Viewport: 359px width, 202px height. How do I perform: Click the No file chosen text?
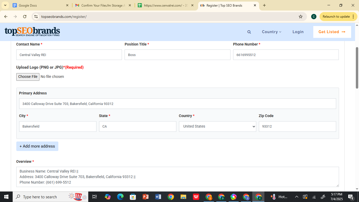coord(52,77)
